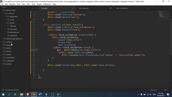Open the notification center icon
The width and height of the screenshot is (172, 97).
click(x=168, y=95)
